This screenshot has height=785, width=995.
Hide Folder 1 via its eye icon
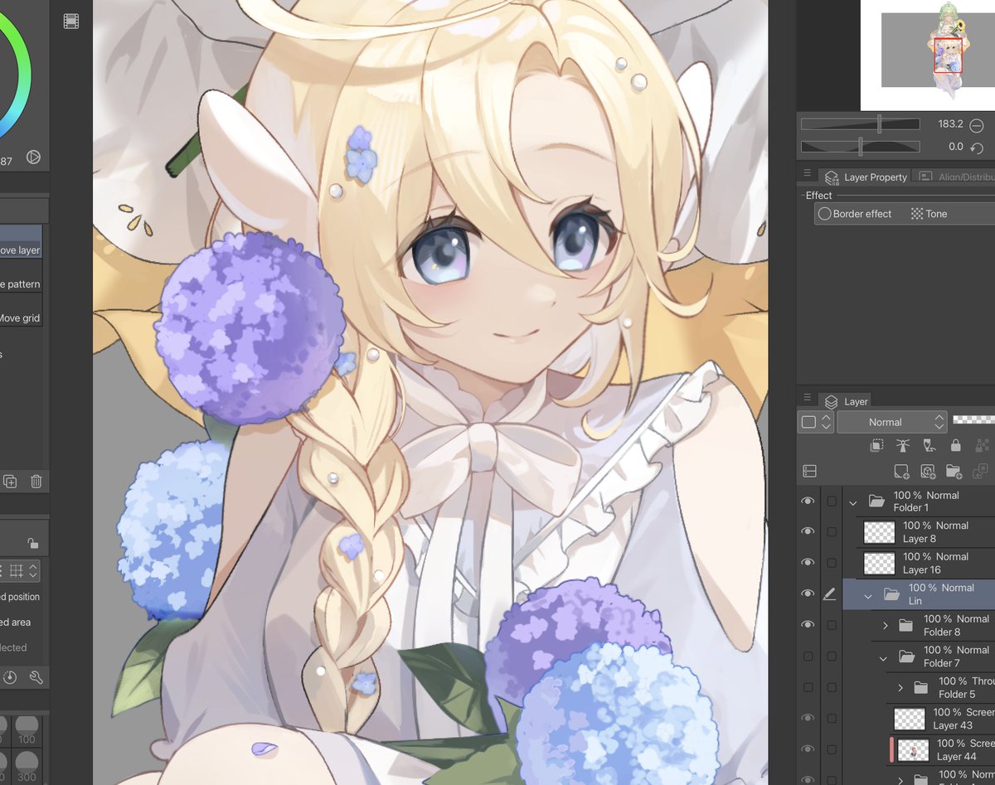pos(808,501)
